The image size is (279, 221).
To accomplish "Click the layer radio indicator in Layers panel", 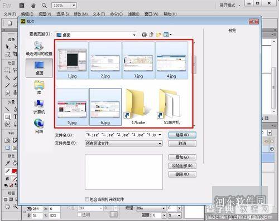I will [x=272, y=149].
